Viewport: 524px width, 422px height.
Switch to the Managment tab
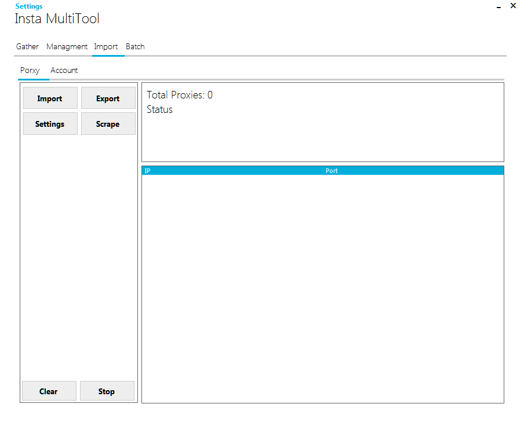click(x=67, y=46)
